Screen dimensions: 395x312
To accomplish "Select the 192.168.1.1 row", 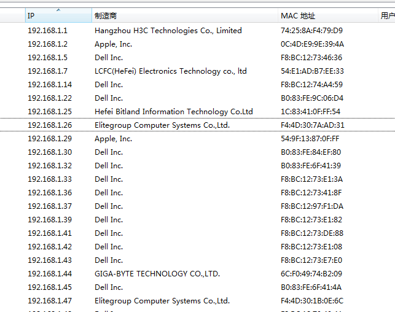I will pyautogui.click(x=48, y=31).
